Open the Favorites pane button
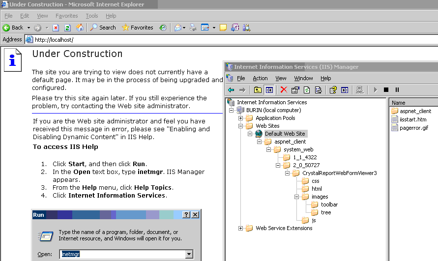Screen dimensions: 438x261 tap(138, 28)
